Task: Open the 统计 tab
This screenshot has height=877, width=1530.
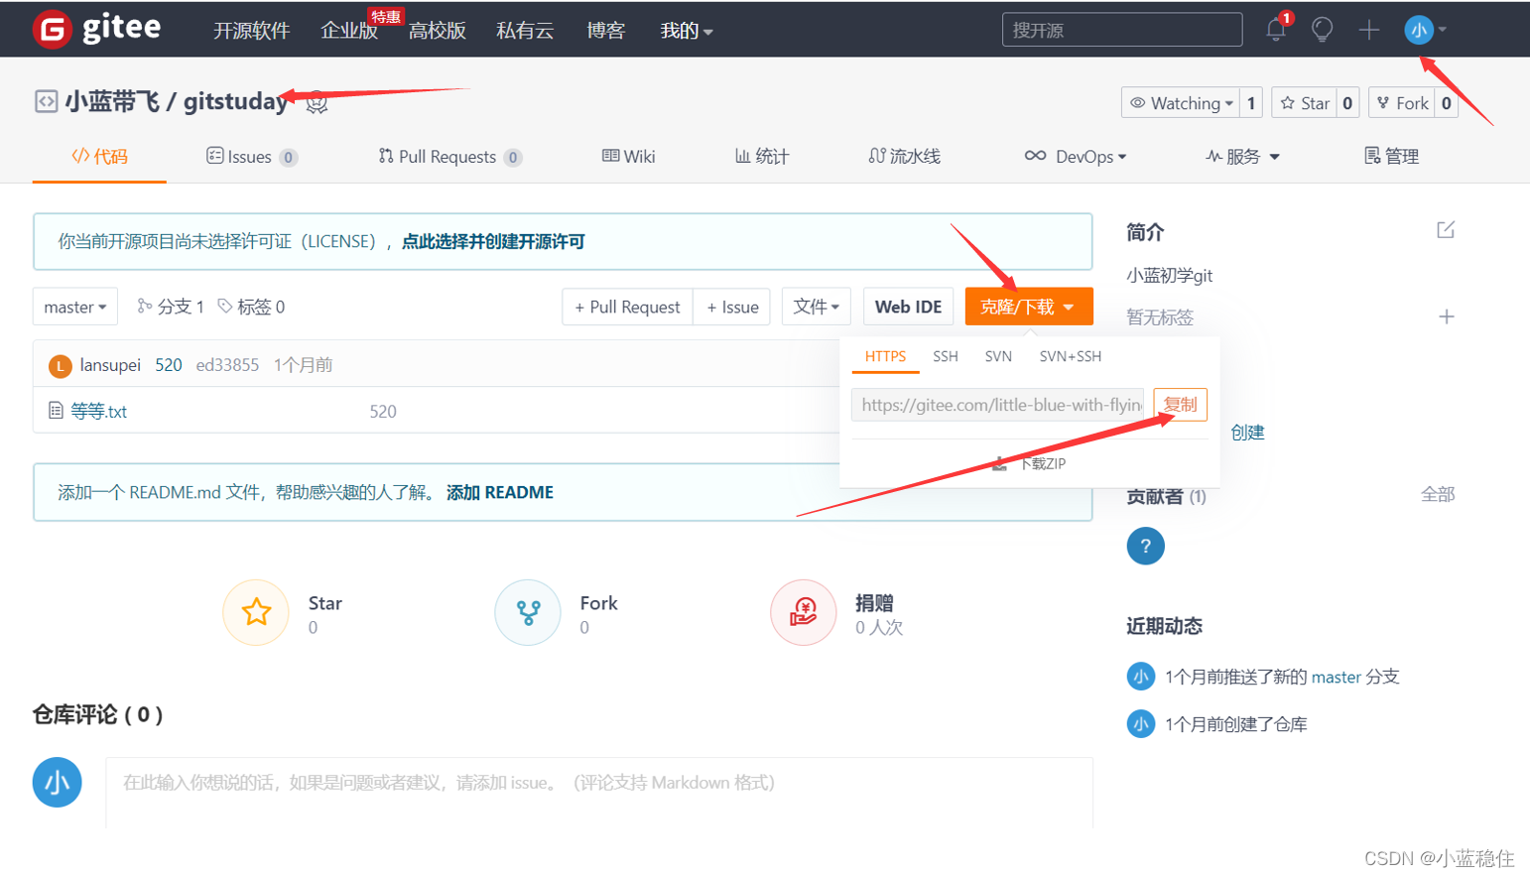Action: pyautogui.click(x=762, y=157)
